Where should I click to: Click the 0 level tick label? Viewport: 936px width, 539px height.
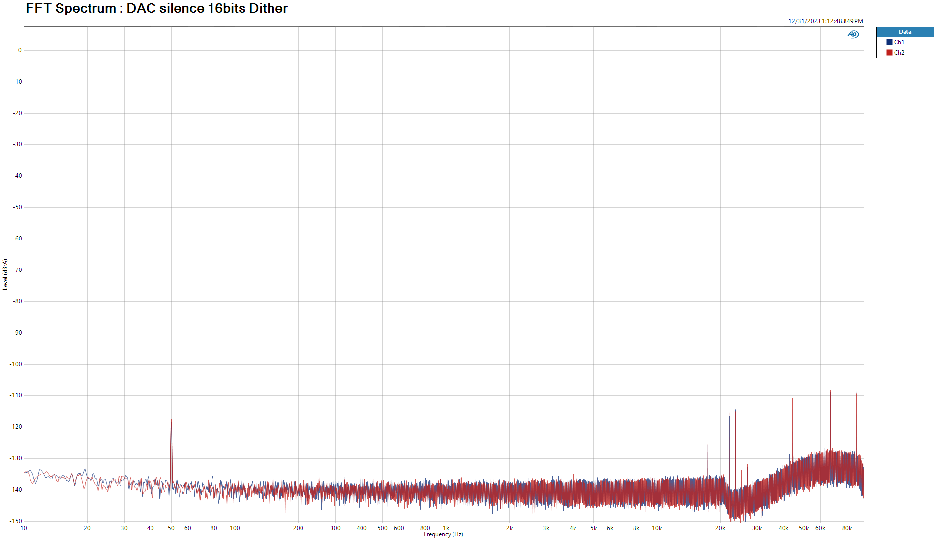pos(20,50)
